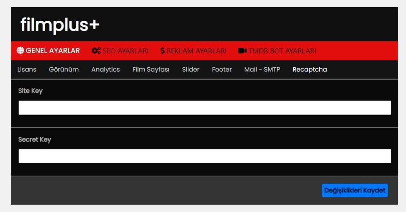Click the filmplus+ logo
The height and width of the screenshot is (212, 406).
(x=60, y=25)
